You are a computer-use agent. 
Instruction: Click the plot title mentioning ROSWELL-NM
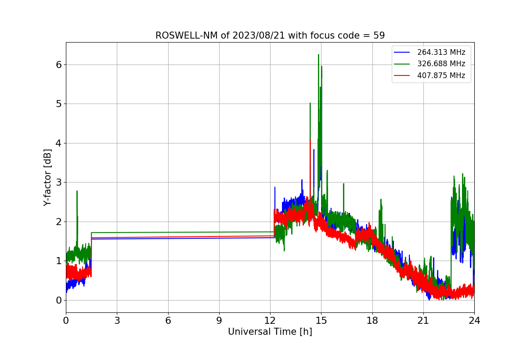tap(270, 36)
